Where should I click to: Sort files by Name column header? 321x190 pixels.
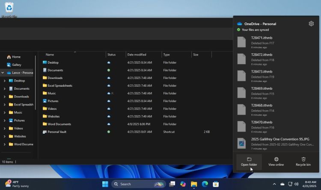[x=50, y=55]
